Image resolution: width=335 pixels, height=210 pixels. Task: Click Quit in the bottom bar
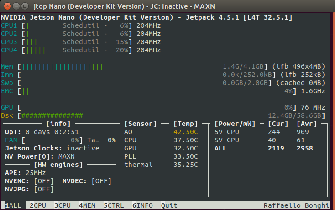click(x=169, y=205)
